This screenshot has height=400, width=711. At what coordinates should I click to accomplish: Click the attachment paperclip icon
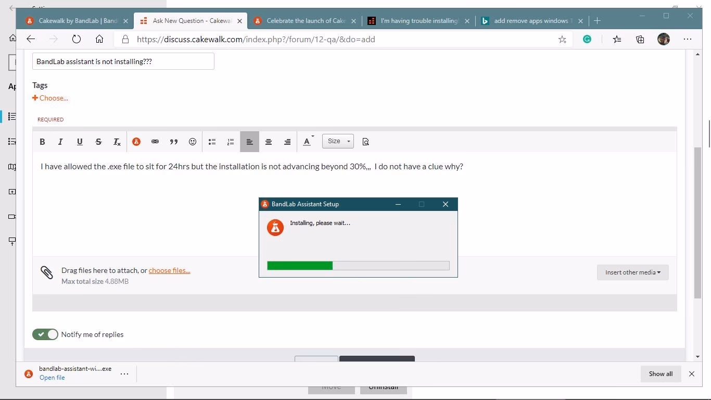[47, 272]
